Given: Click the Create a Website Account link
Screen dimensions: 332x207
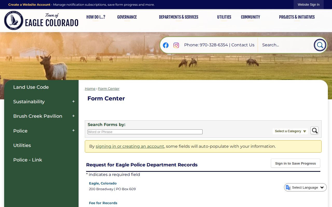Looking at the screenshot, I should (x=29, y=5).
